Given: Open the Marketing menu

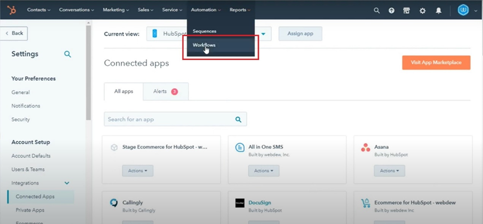Looking at the screenshot, I should tap(116, 10).
